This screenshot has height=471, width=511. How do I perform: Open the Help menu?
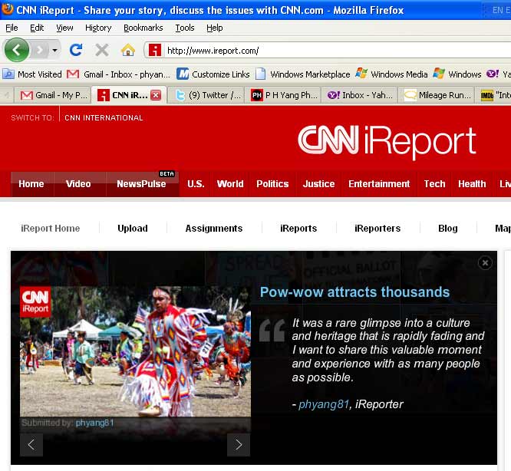click(x=214, y=28)
